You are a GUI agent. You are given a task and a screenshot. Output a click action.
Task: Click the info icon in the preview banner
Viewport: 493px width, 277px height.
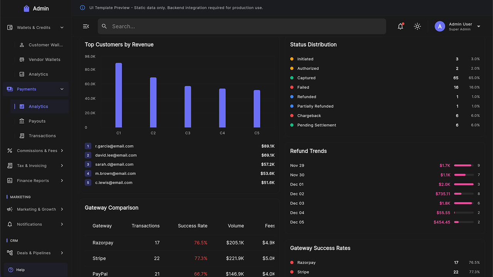click(82, 8)
